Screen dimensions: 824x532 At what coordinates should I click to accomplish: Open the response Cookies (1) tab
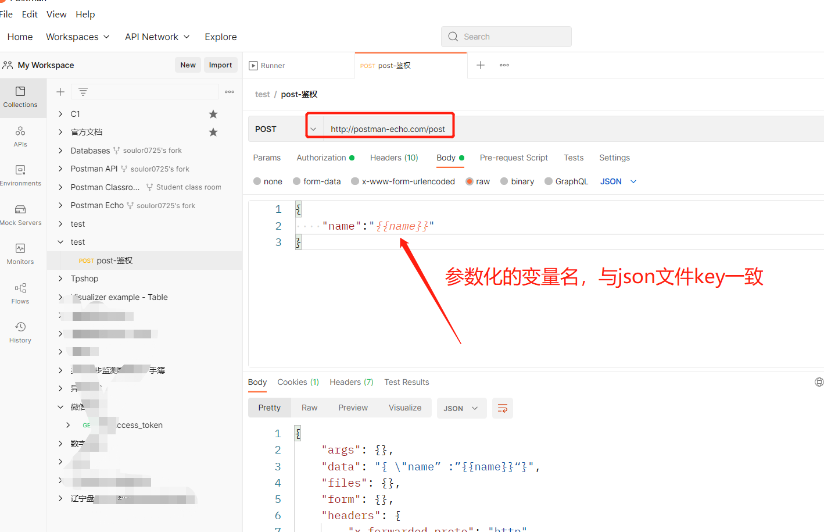(x=298, y=382)
